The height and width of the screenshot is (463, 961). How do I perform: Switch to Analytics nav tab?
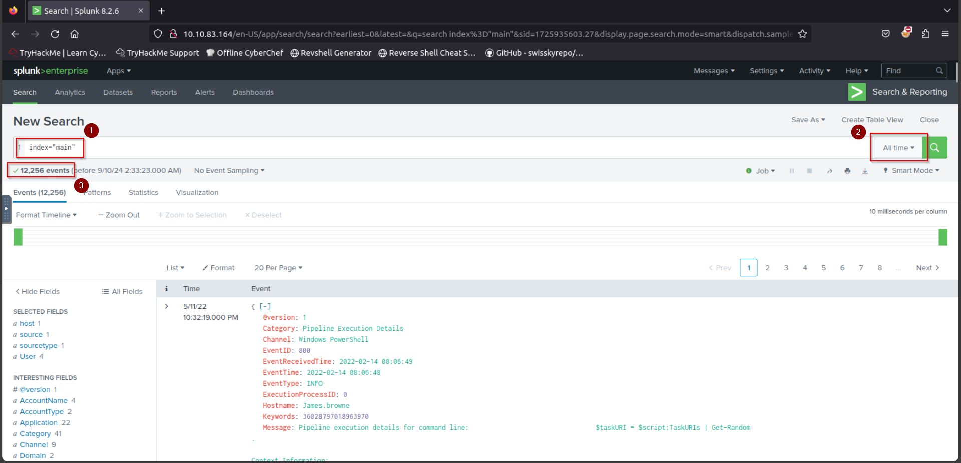(70, 92)
